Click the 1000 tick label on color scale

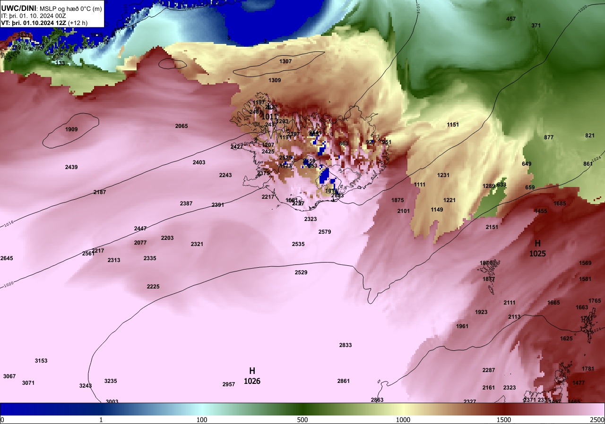tap(403, 420)
